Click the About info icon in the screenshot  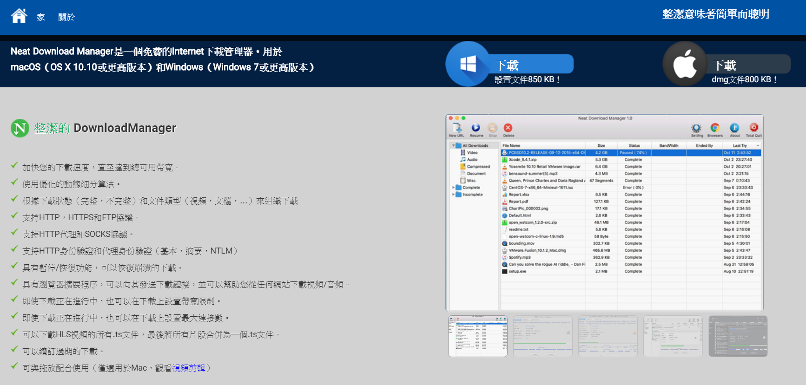click(734, 130)
